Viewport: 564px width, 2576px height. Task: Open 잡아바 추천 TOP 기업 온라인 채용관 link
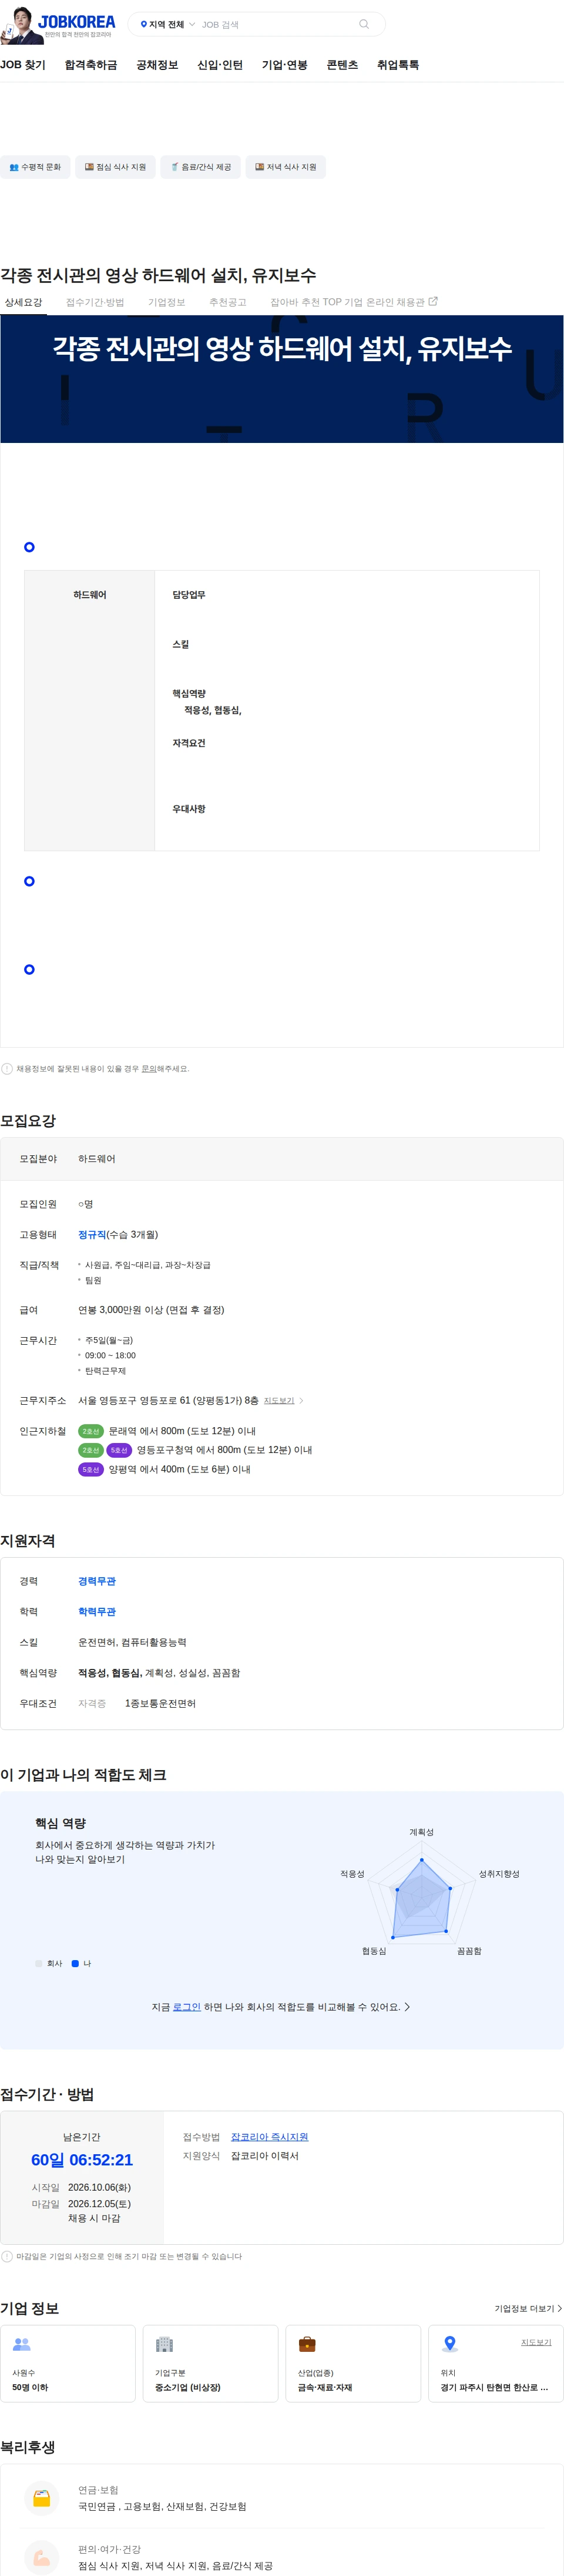click(x=353, y=302)
